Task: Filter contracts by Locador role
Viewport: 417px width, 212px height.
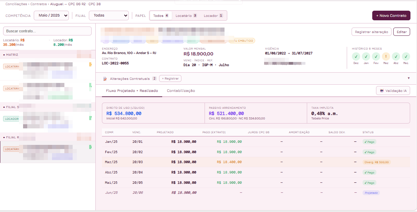Action: 213,15
